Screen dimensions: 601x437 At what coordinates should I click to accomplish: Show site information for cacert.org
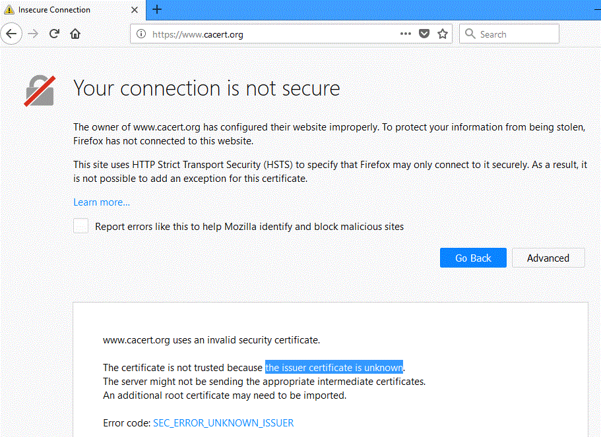pos(141,34)
